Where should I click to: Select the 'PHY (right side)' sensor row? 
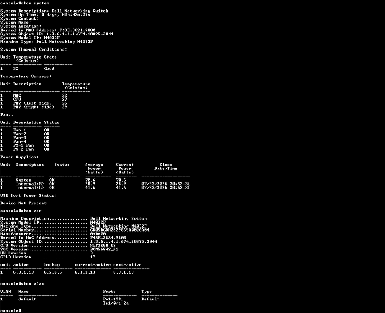coord(34,107)
